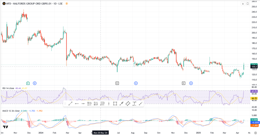Screen dimensions: 260x135
Task: Click the MACD legend value -1.952
Action: point(39,111)
